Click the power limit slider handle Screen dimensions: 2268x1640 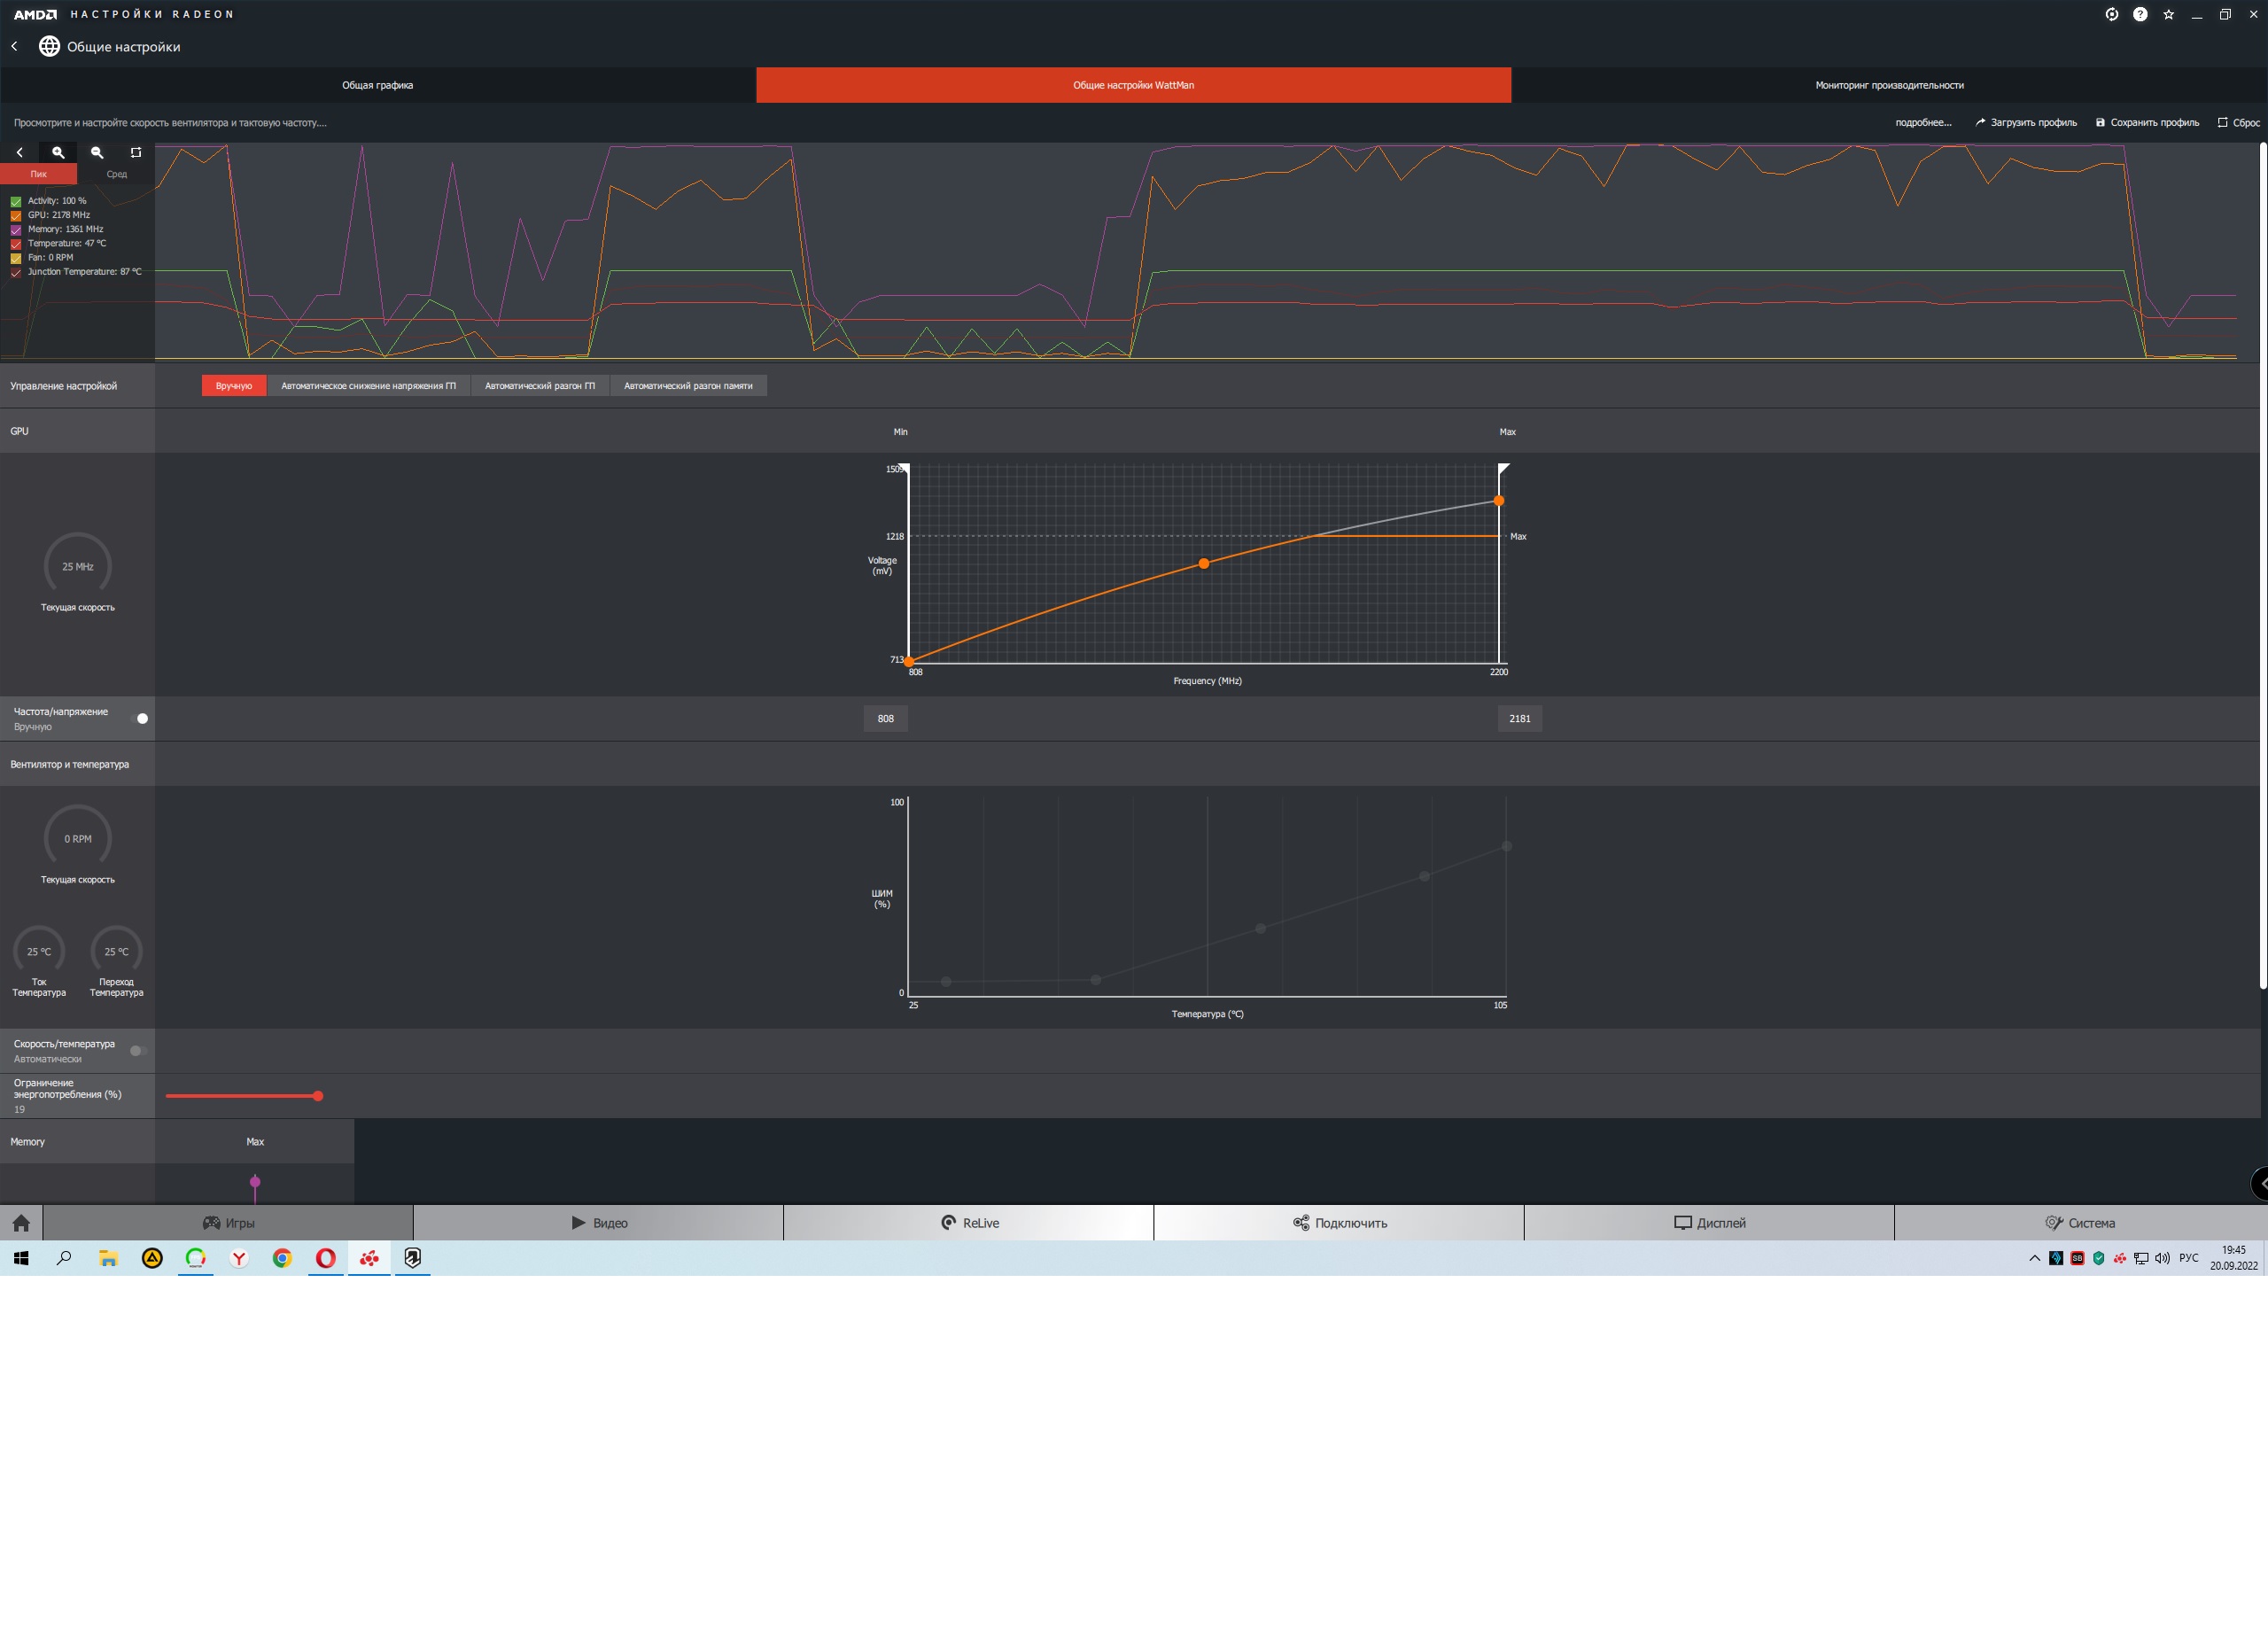pyautogui.click(x=318, y=1096)
